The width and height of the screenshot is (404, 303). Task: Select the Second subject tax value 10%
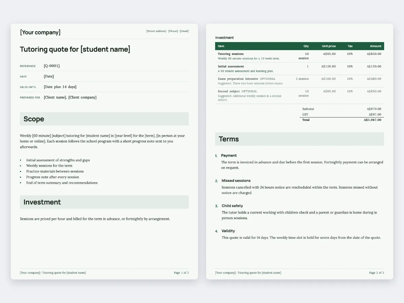pyautogui.click(x=350, y=91)
